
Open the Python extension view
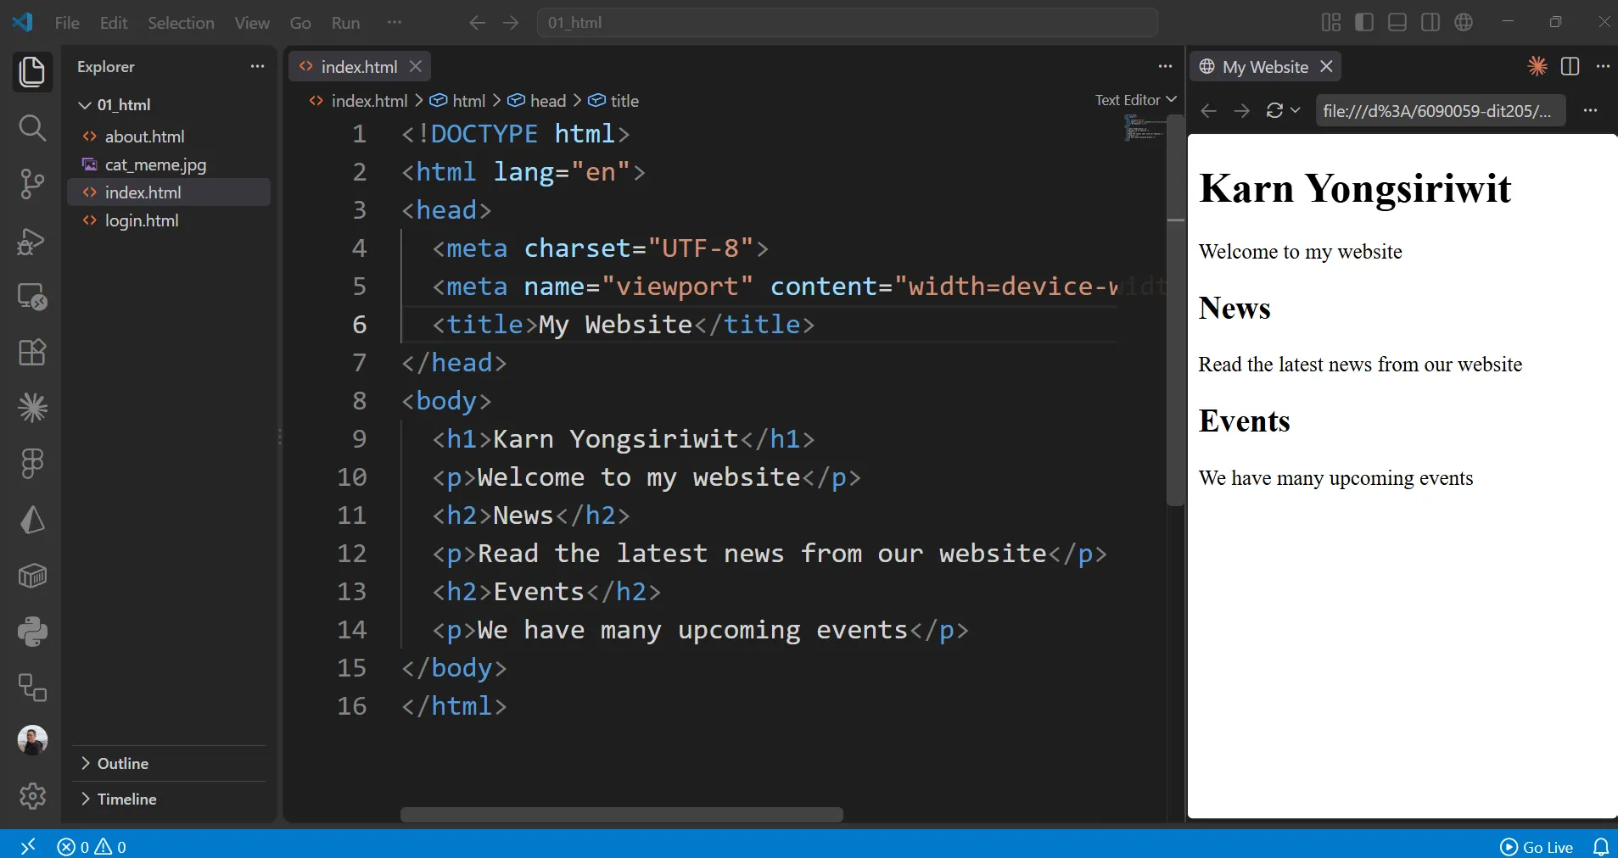[32, 632]
